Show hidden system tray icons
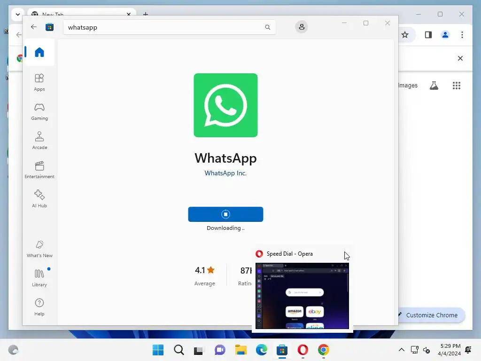The height and width of the screenshot is (361, 481). 401,350
